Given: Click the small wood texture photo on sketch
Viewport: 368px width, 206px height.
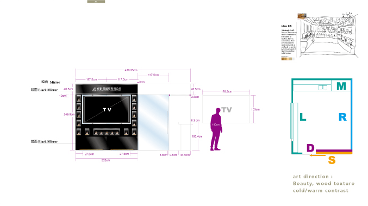Looking at the screenshot, I should click(x=302, y=16).
